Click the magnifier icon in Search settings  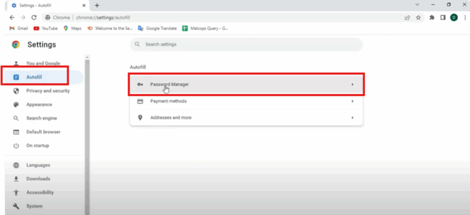tap(137, 44)
